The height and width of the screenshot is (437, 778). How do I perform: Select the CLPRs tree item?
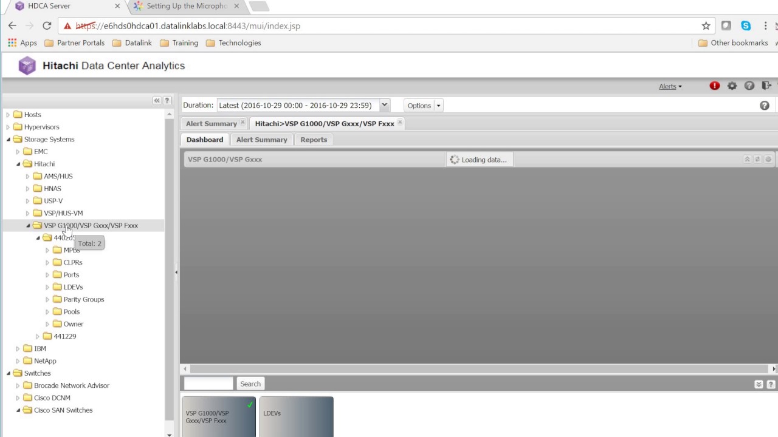click(x=73, y=263)
